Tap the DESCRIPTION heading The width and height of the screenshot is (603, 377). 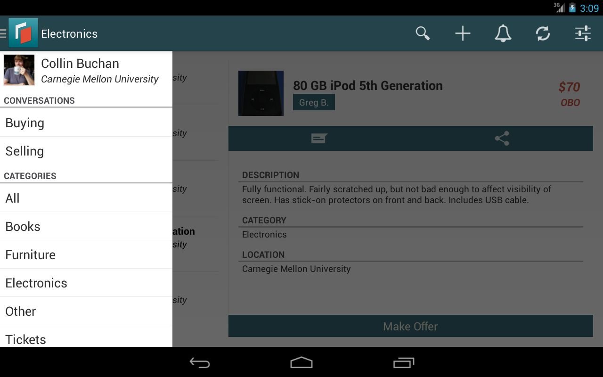[x=270, y=175]
